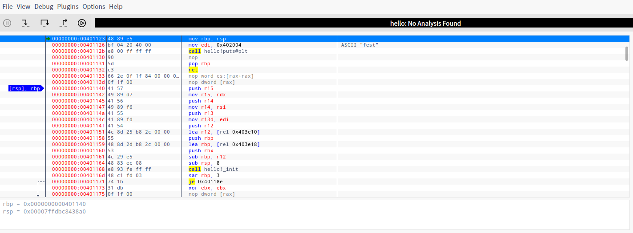Image resolution: width=633 pixels, height=233 pixels.
Task: Click the "[rsp], rbp" register marker
Action: (x=26, y=88)
